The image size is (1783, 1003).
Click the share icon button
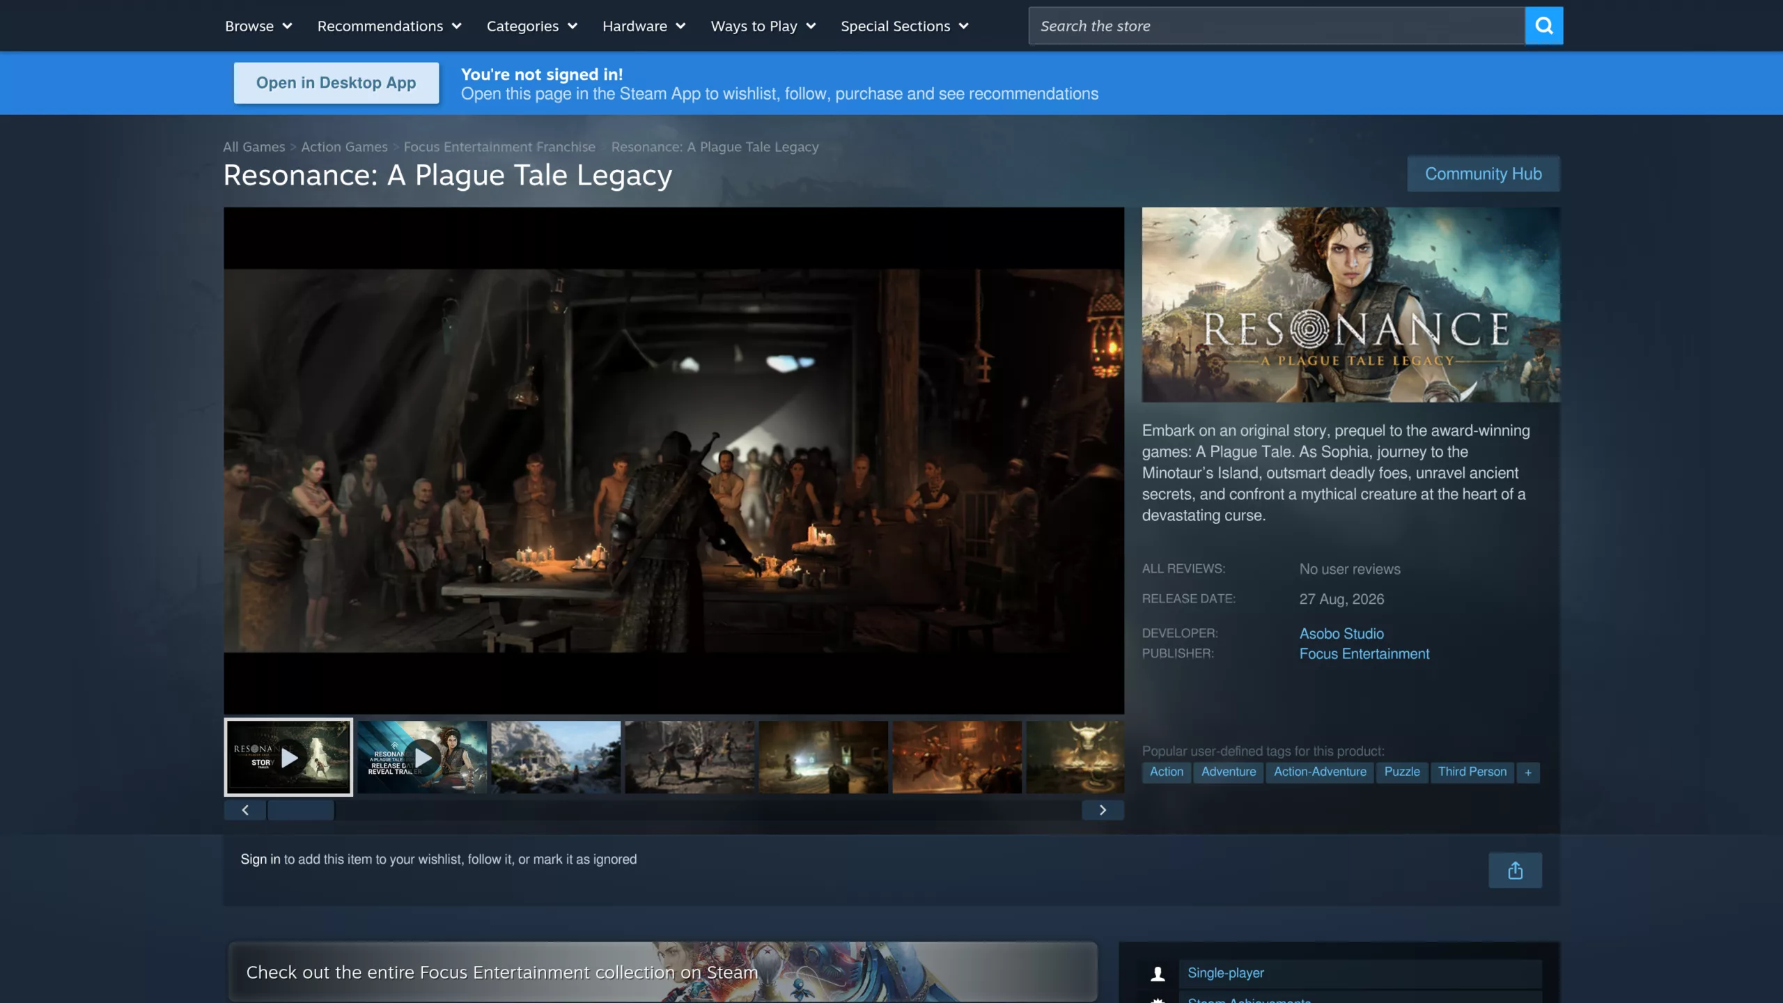click(x=1515, y=870)
